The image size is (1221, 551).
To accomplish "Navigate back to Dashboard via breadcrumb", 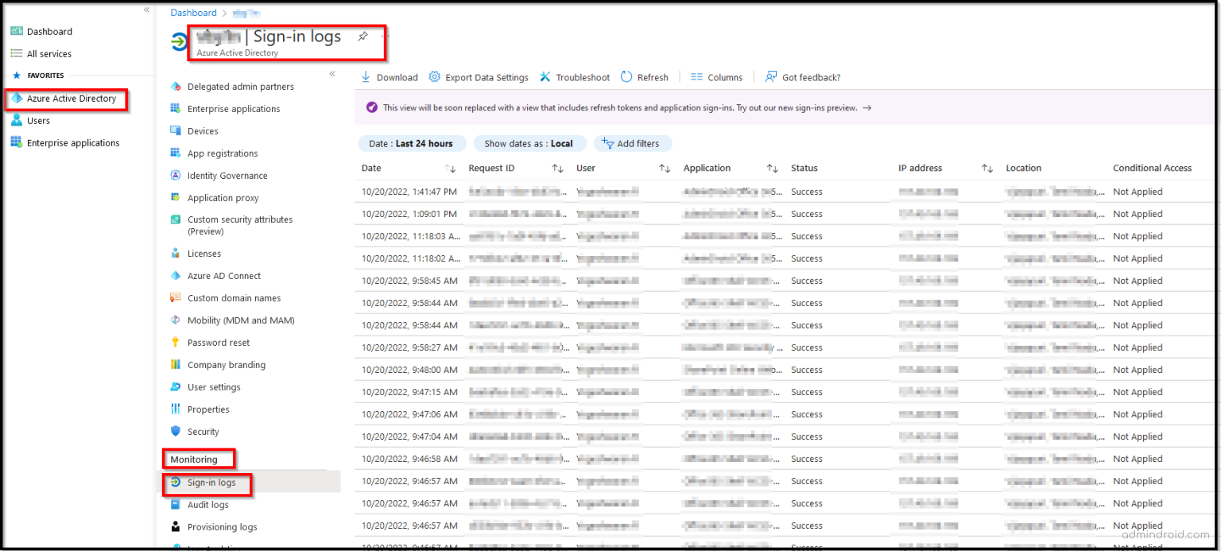I will (x=193, y=12).
